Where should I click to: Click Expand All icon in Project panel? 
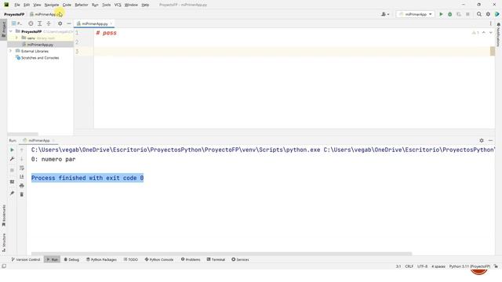coord(40,23)
